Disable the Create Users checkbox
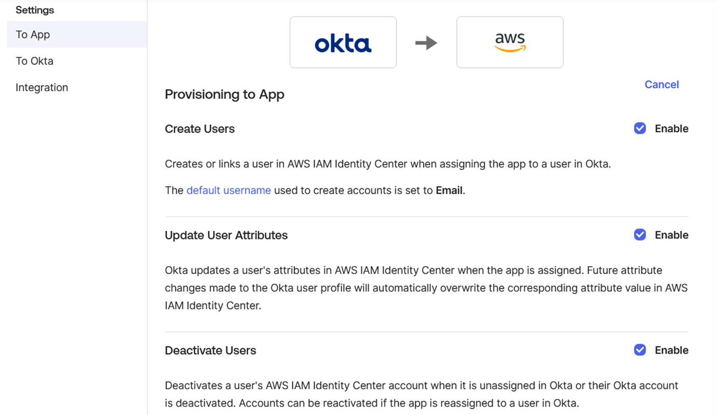717x415 pixels. click(640, 129)
